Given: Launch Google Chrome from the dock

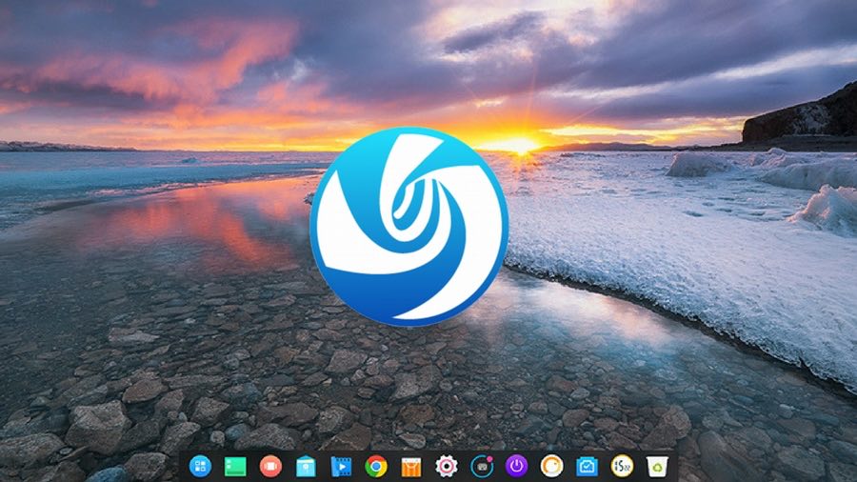Looking at the screenshot, I should tap(376, 467).
